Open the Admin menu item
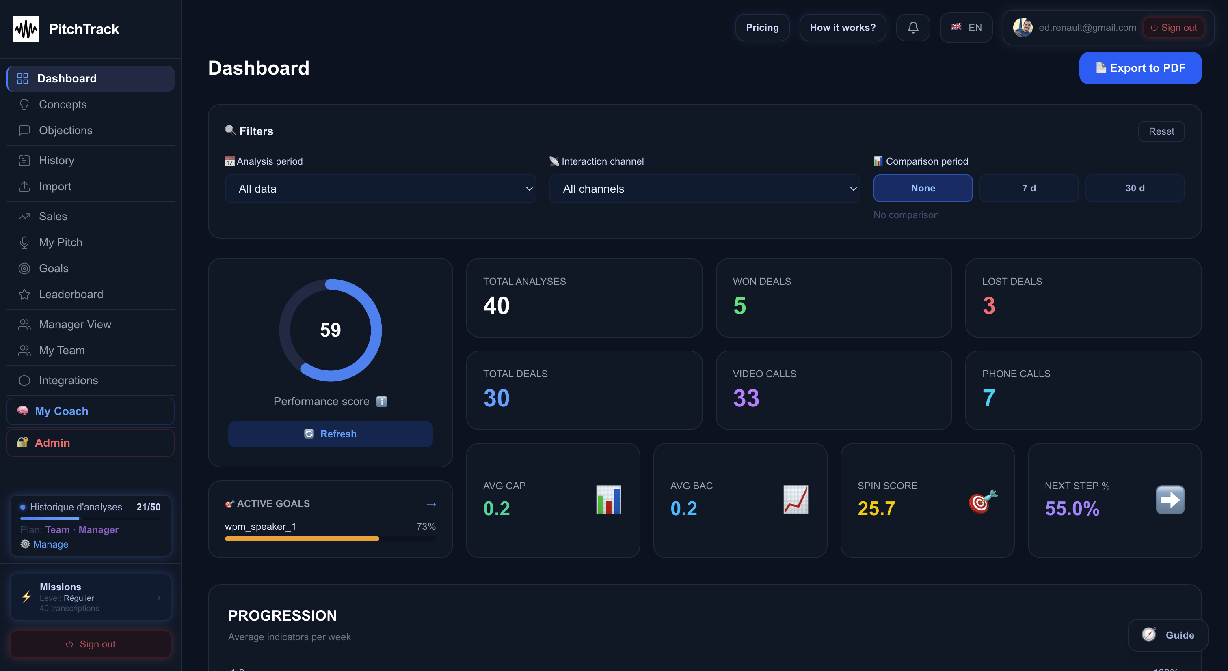 [52, 443]
